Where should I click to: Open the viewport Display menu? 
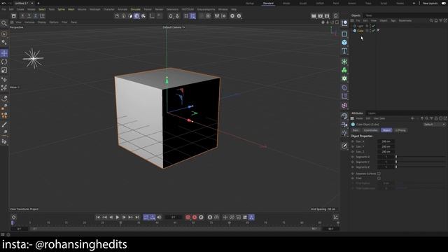(x=42, y=22)
